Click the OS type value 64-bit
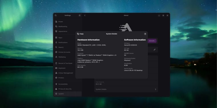 point(126,50)
